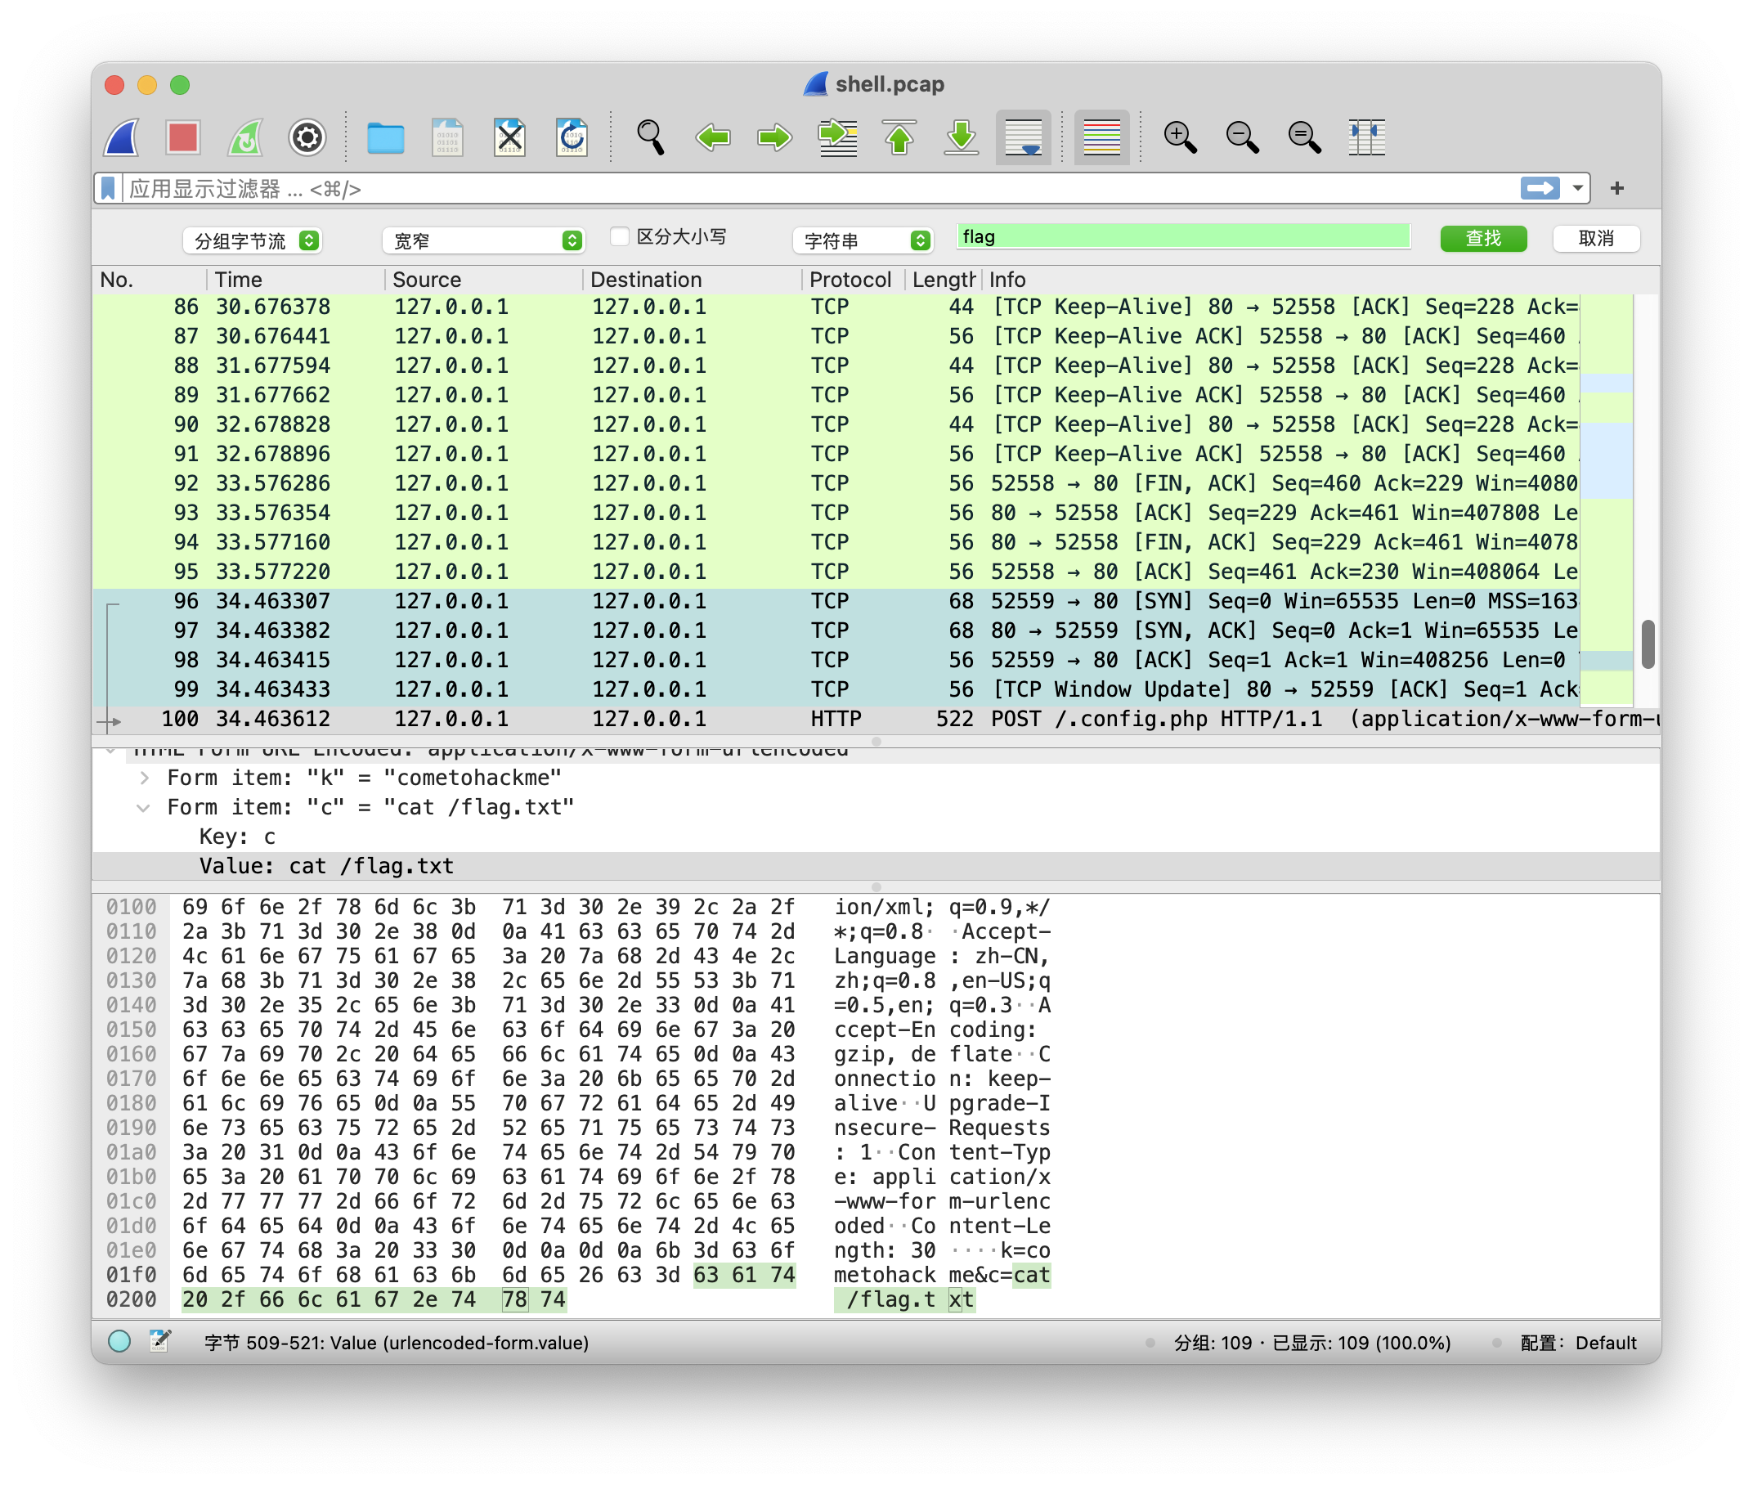Open capture options gear icon
Image resolution: width=1753 pixels, height=1485 pixels.
tap(307, 137)
